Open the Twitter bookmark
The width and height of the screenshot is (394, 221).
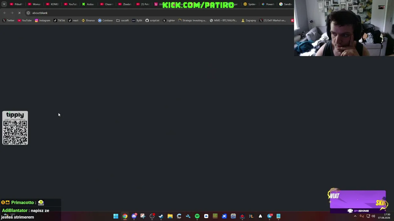[x=8, y=21]
